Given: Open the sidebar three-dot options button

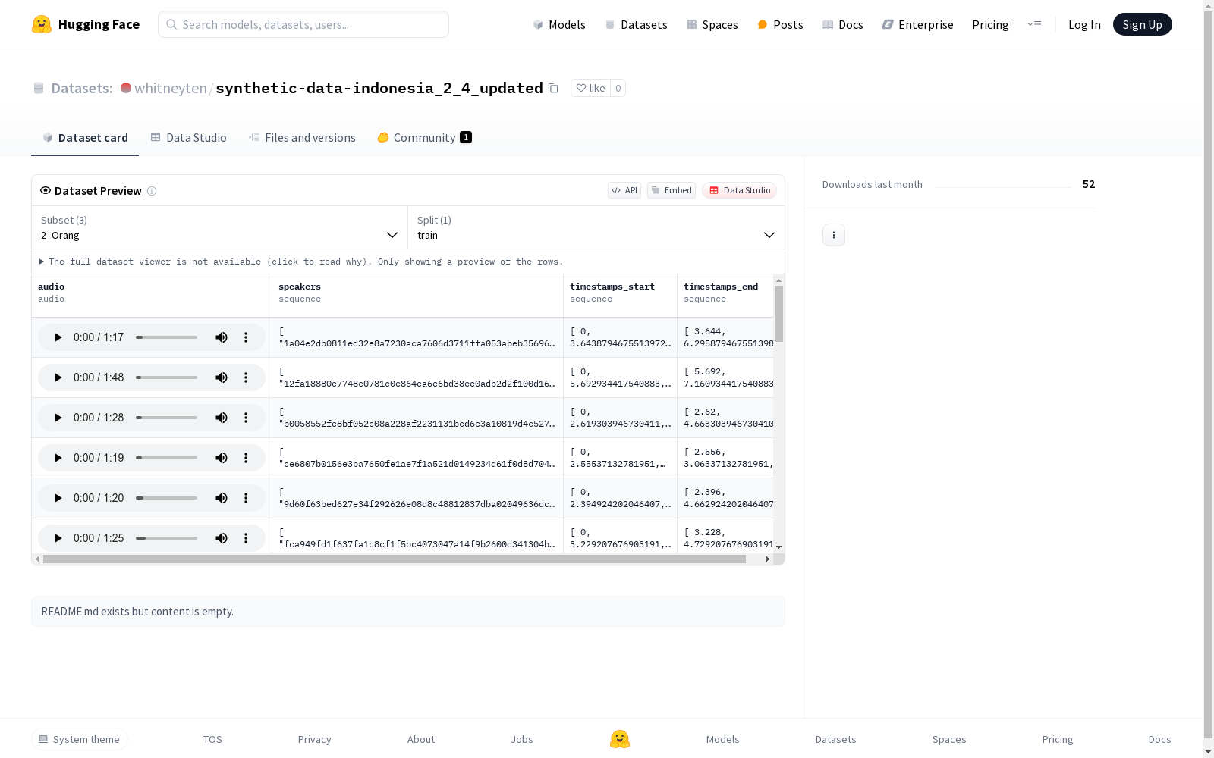Looking at the screenshot, I should pyautogui.click(x=834, y=235).
